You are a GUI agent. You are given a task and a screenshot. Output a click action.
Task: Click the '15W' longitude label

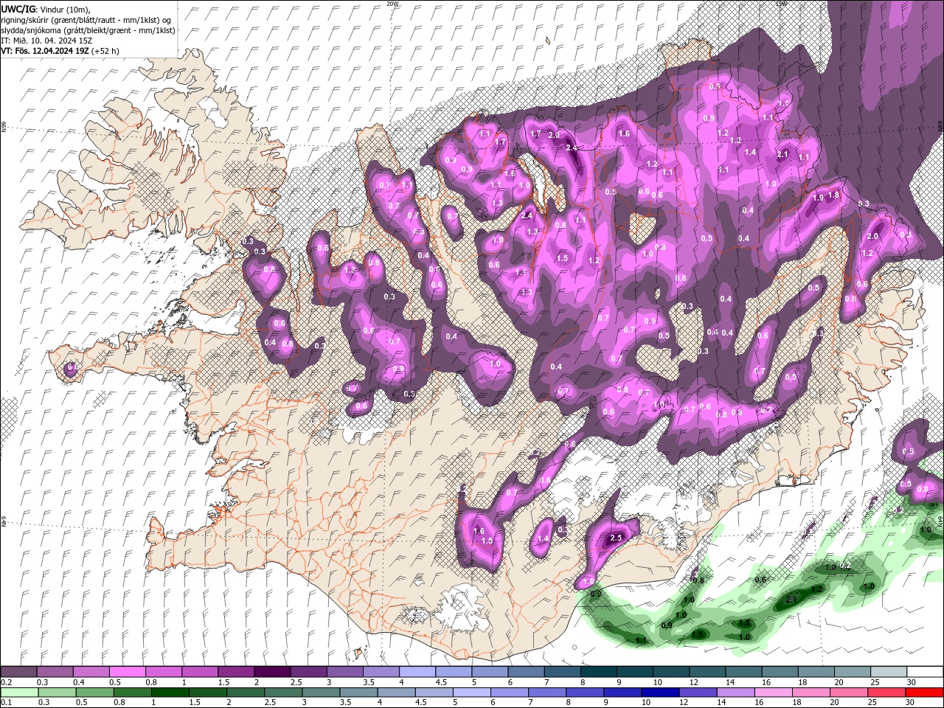tap(782, 4)
